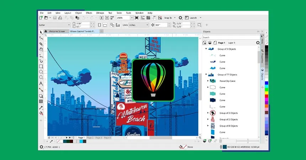This screenshot has width=306, height=160.
Task: Select the Freehand curve tool
Action: [x=41, y=56]
